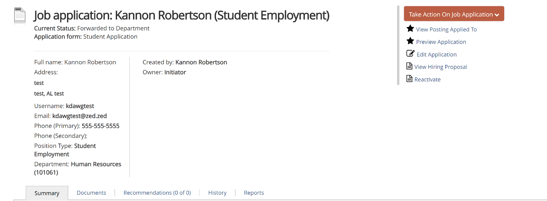The width and height of the screenshot is (547, 201).
Task: Click the pencil edit icon beside Edit Application
Action: click(x=410, y=54)
